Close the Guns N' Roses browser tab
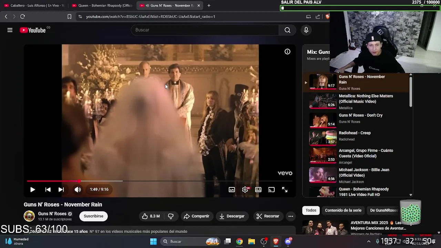The height and width of the screenshot is (248, 441). click(198, 6)
